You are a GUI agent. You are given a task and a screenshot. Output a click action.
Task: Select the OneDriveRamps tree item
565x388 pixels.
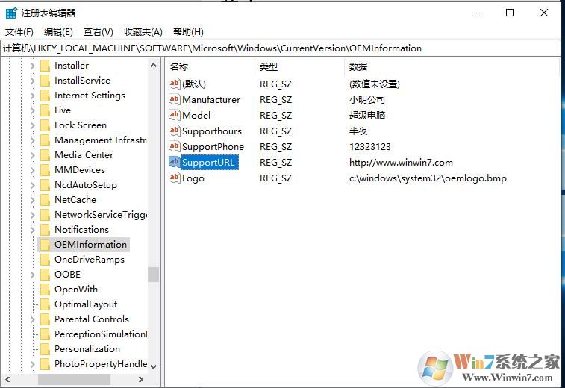tap(90, 260)
